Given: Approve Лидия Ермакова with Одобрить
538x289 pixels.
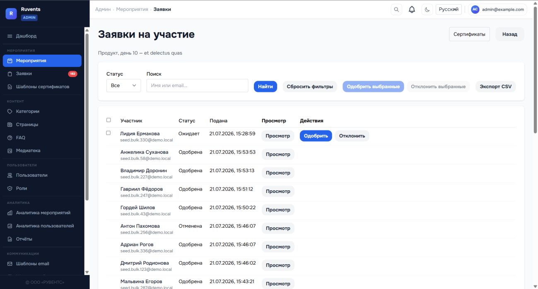Looking at the screenshot, I should (316, 136).
